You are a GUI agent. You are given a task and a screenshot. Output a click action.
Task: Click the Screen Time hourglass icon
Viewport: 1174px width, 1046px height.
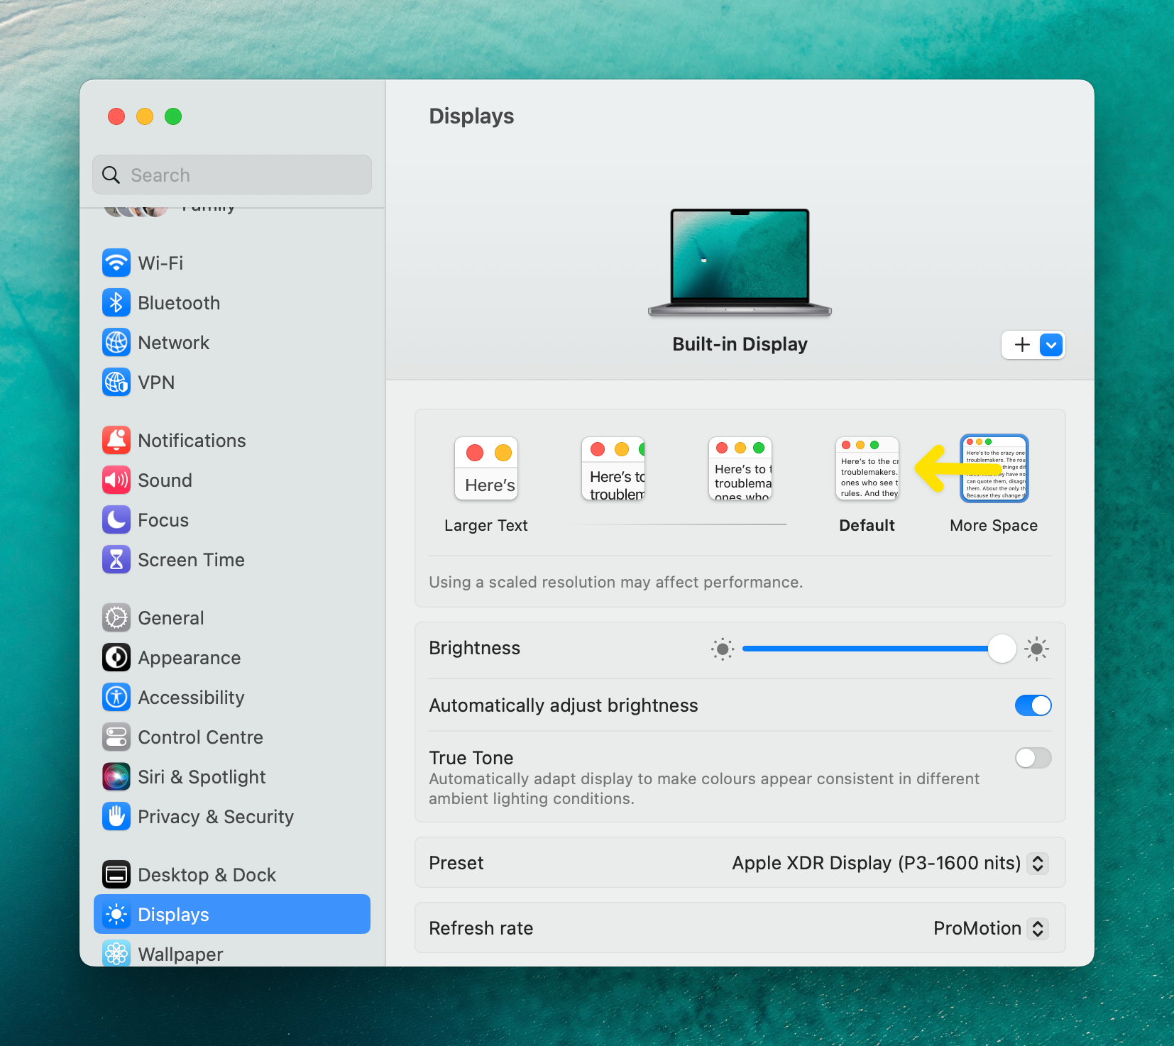[x=116, y=559]
